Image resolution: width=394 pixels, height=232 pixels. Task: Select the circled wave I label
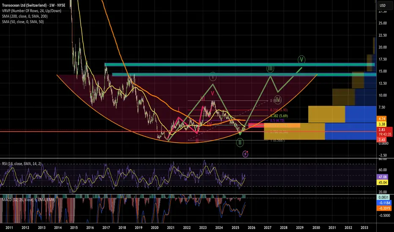[x=213, y=77]
